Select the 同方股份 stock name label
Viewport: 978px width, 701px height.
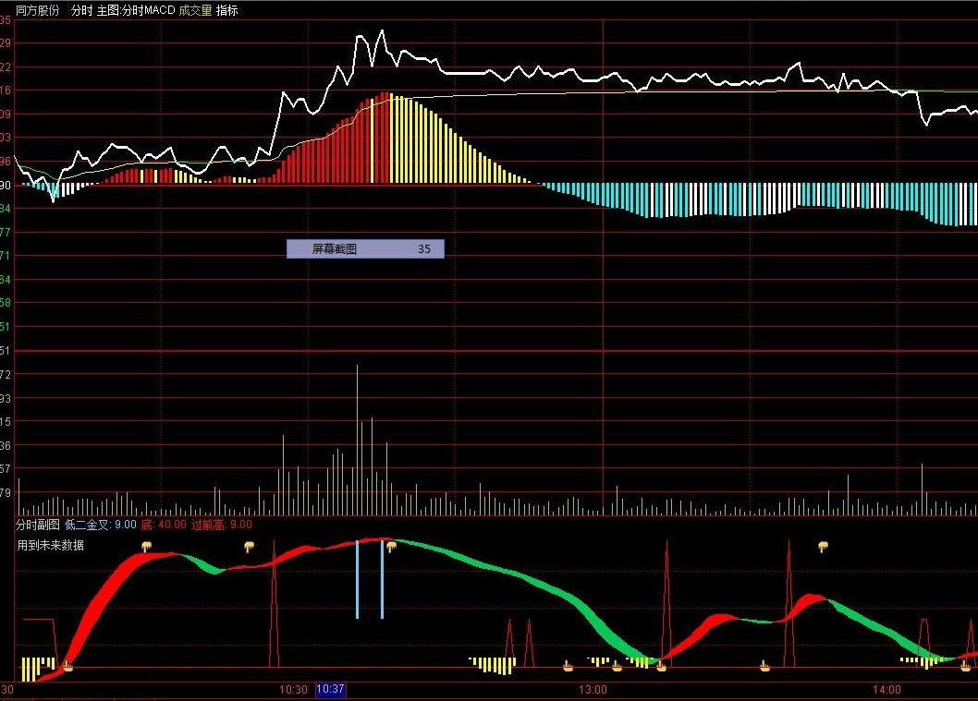pos(37,10)
